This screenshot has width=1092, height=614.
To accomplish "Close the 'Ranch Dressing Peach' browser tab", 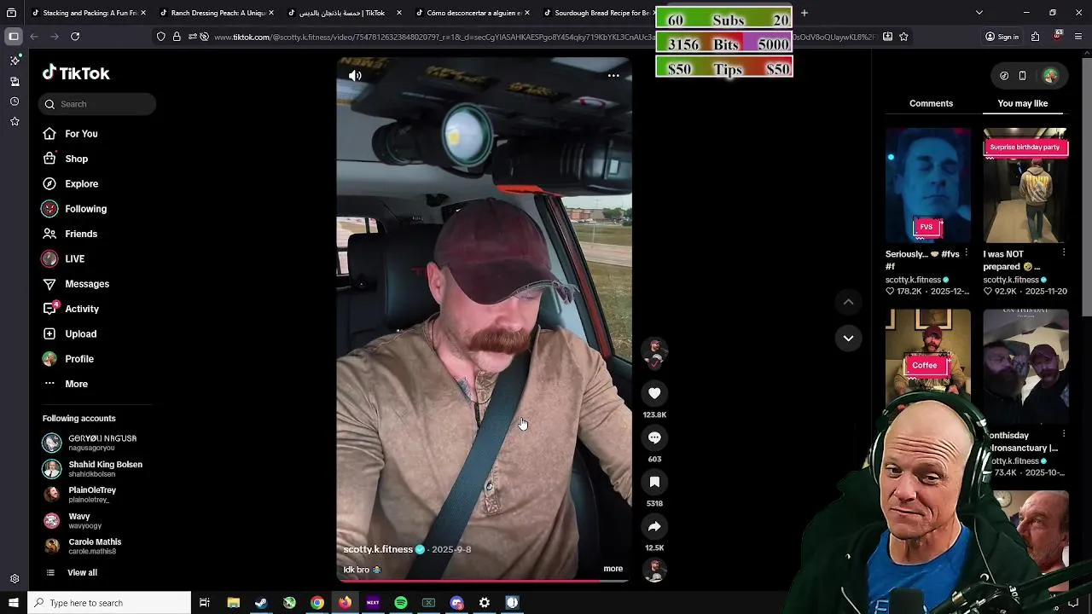I will pos(270,13).
